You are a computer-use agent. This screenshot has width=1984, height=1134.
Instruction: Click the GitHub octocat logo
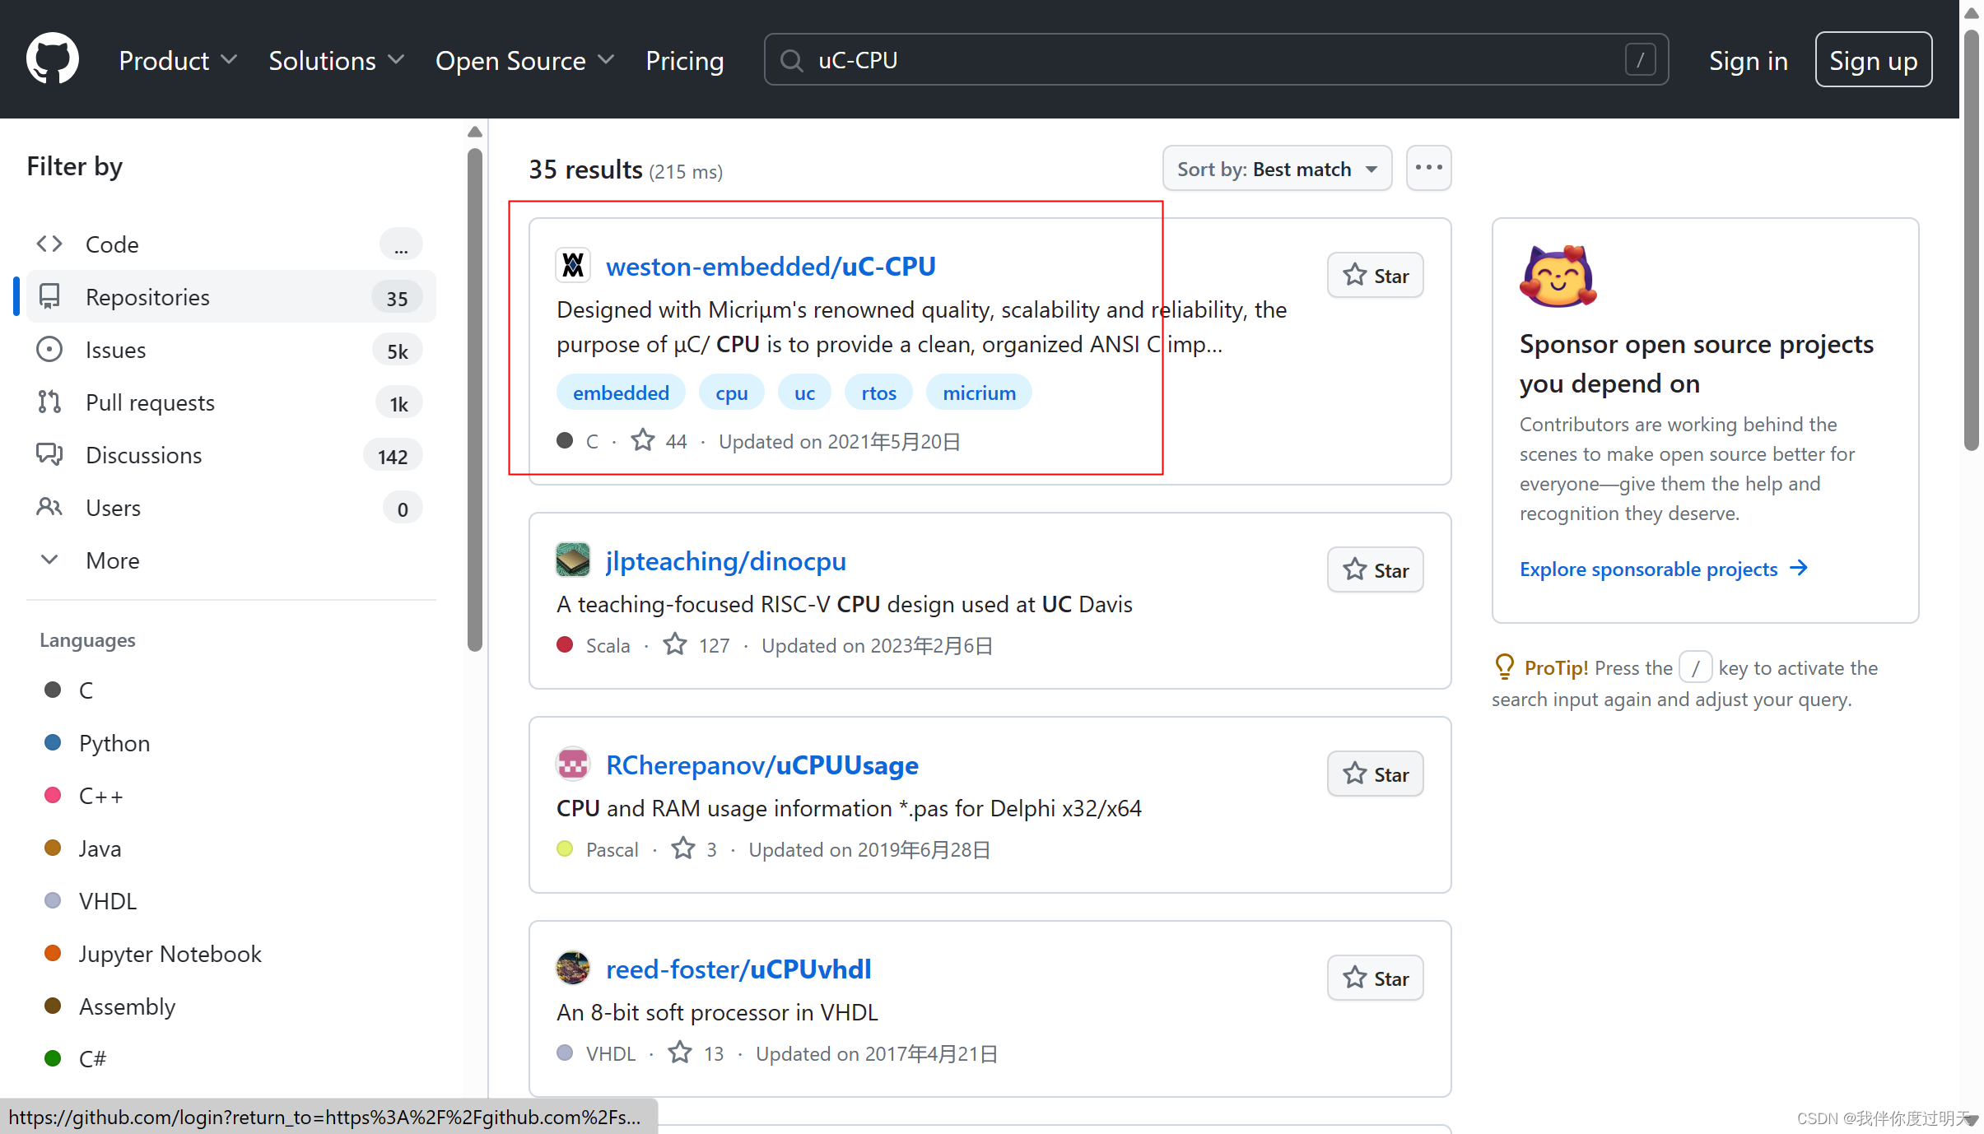pyautogui.click(x=52, y=59)
